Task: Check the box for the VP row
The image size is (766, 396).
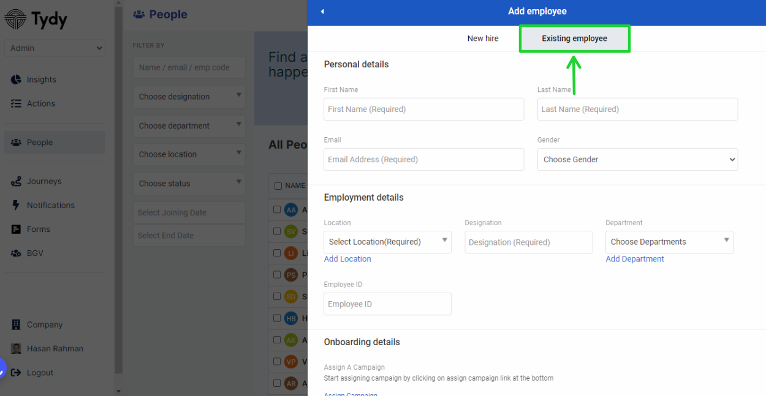Action: coord(277,361)
